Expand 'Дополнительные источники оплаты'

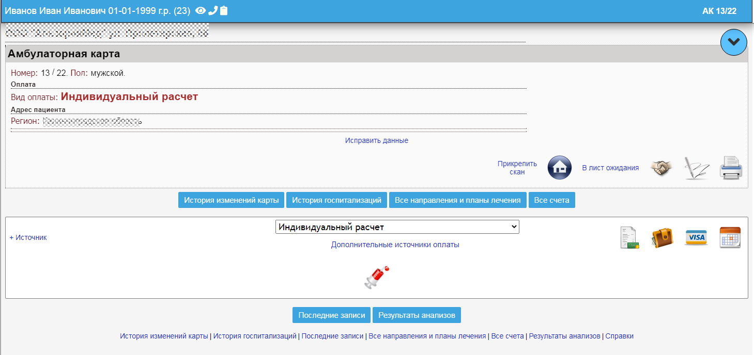[x=395, y=245]
